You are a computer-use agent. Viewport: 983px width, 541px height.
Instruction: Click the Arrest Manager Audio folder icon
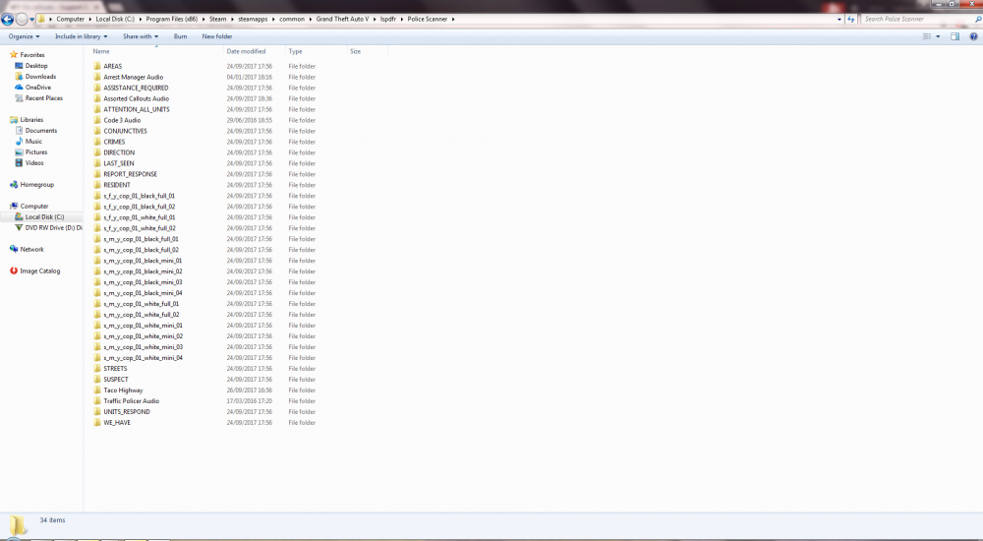(97, 77)
